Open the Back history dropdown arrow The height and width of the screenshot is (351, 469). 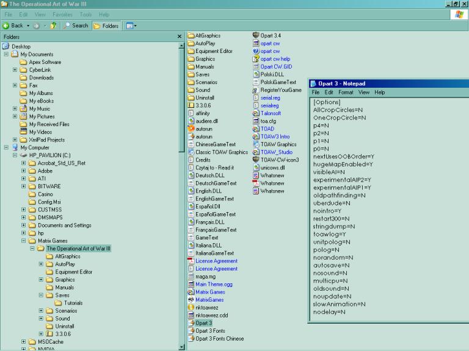coord(28,26)
